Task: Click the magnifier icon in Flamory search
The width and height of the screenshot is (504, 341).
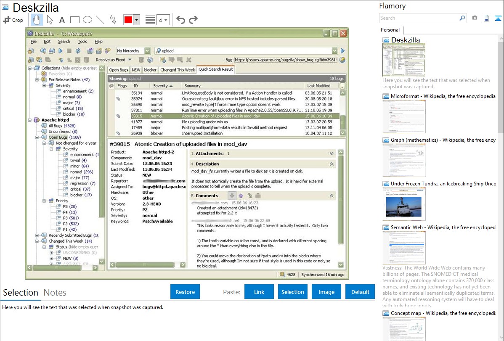Action: [462, 18]
